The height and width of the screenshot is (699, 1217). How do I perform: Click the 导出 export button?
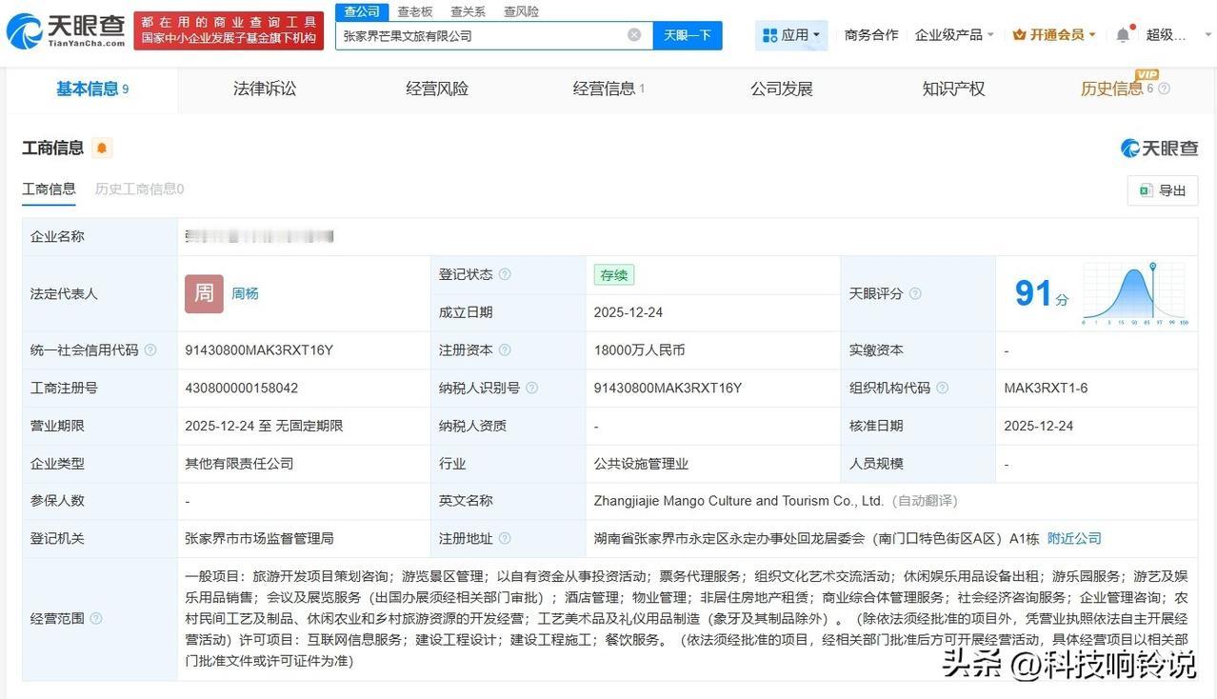[1162, 190]
